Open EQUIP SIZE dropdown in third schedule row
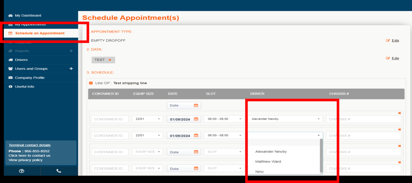The height and width of the screenshot is (183, 412). (148, 152)
